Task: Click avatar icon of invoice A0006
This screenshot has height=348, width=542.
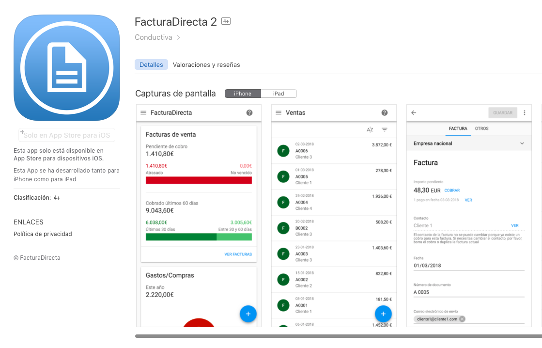Action: point(283,151)
